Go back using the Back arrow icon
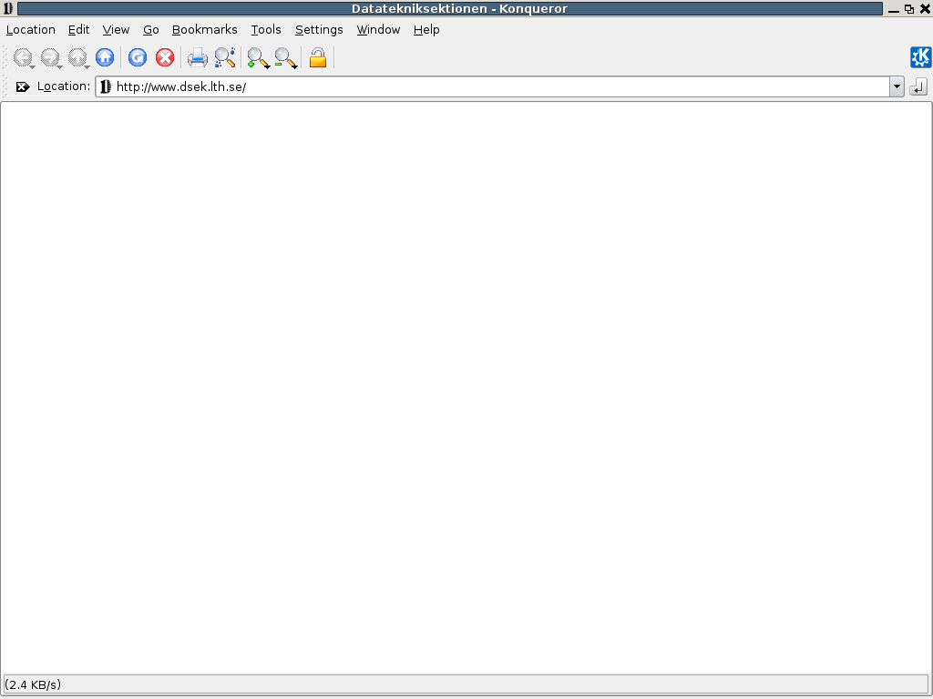Viewport: 933px width, 699px height. 23,57
